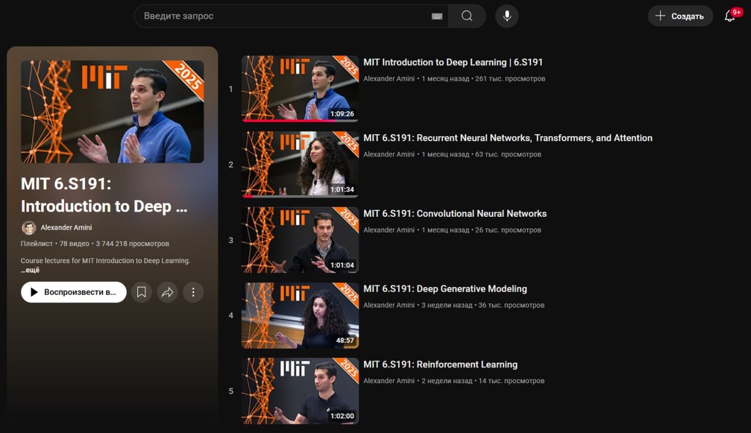Open Alexander Amini channel avatar in playlist panel
Screen dimensions: 751x433
coord(29,227)
